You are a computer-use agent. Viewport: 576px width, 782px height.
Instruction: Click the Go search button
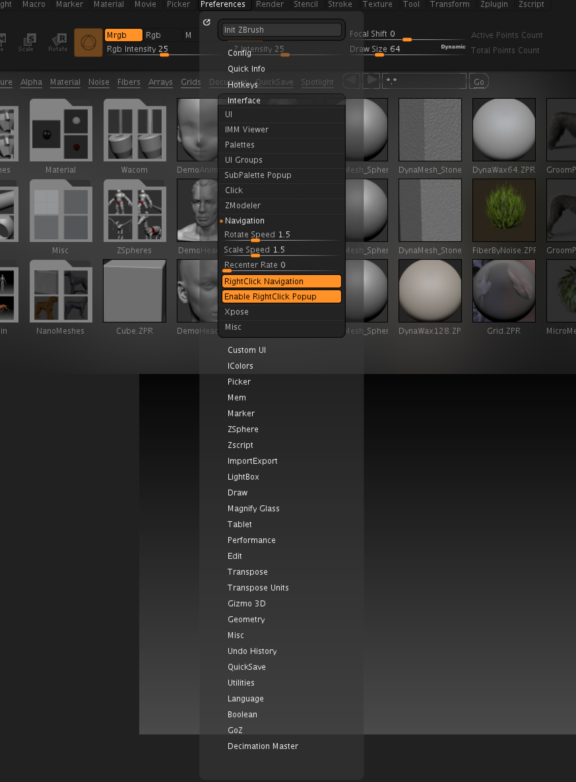478,82
